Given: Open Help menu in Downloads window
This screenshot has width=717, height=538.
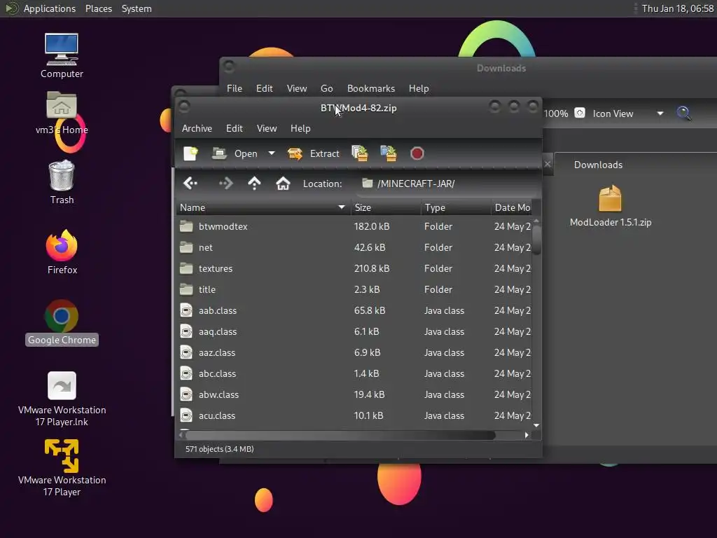Looking at the screenshot, I should tap(419, 88).
